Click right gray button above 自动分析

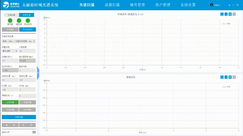click(27, 125)
